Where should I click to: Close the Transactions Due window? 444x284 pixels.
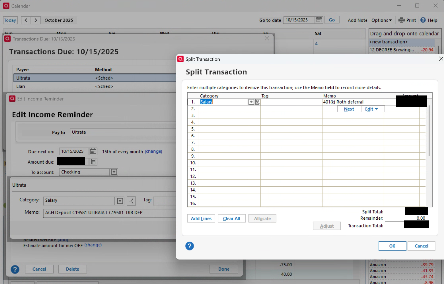[267, 39]
